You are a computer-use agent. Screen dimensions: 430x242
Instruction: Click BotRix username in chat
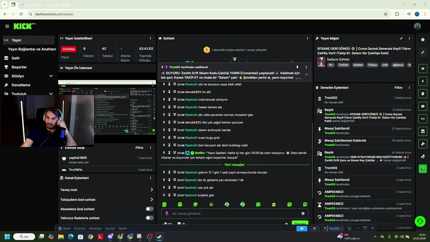click(200, 153)
